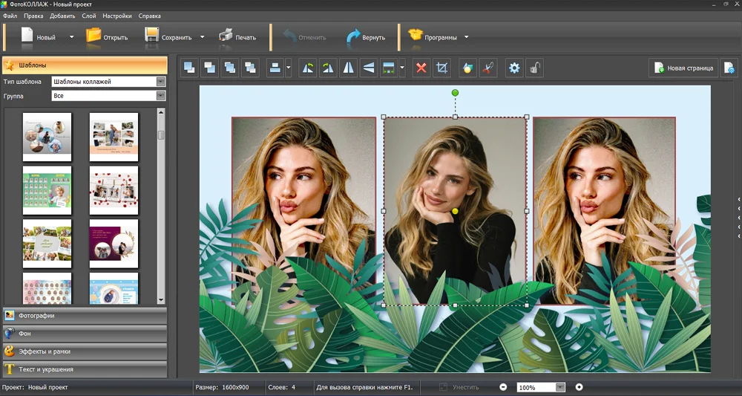Select the purple wedding collage template thumbnail
742x396 pixels.
(114, 244)
